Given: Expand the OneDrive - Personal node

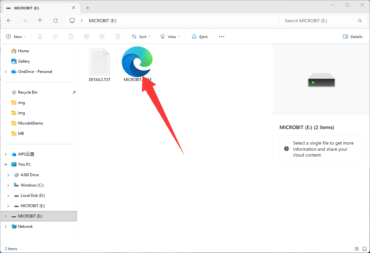Looking at the screenshot, I should [x=6, y=72].
